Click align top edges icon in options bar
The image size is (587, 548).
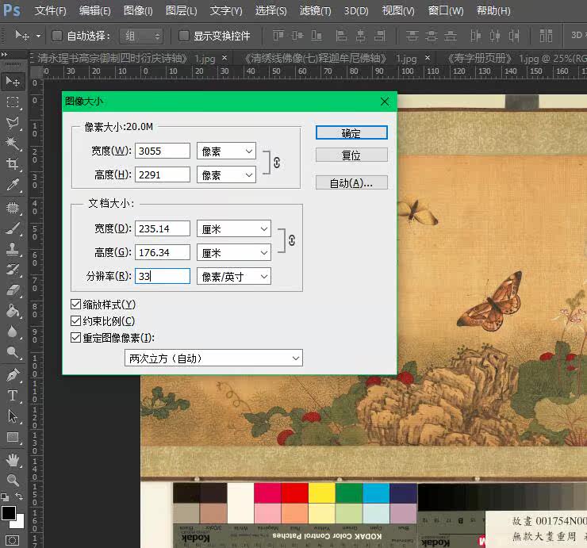pyautogui.click(x=278, y=36)
